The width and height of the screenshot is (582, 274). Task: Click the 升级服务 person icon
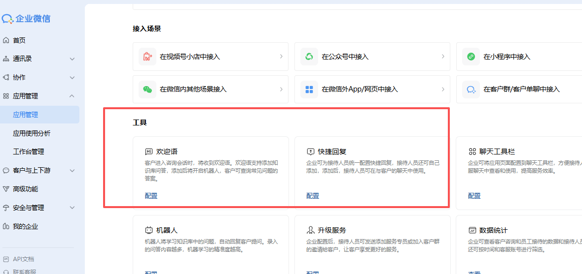coord(310,230)
